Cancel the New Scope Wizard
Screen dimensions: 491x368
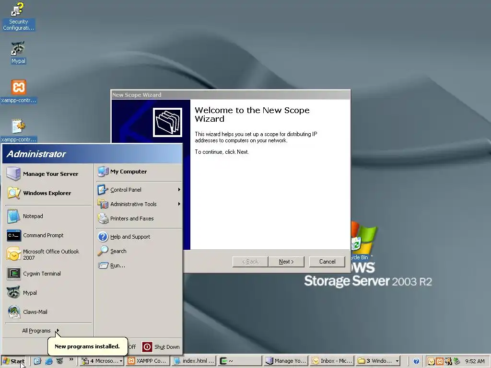click(327, 262)
